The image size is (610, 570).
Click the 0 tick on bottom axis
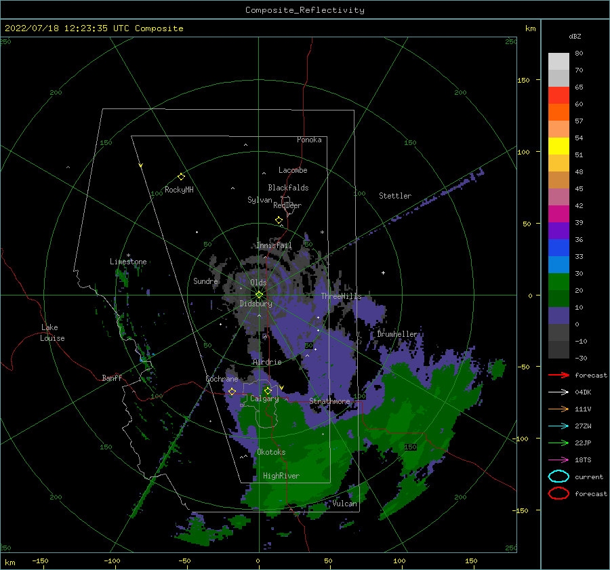pyautogui.click(x=258, y=561)
